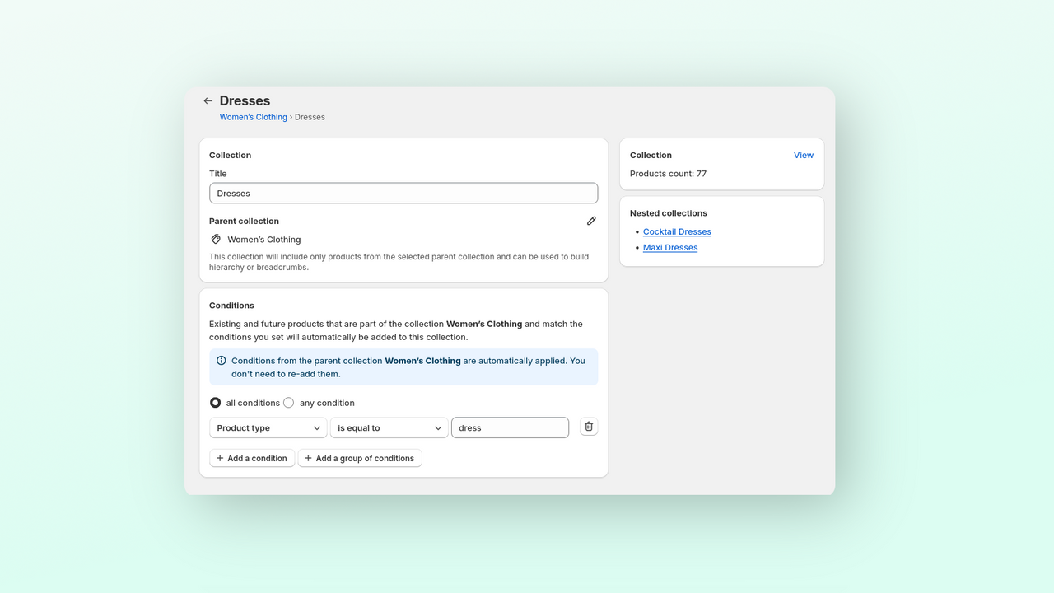
Task: Open the is equal to dropdown
Action: (x=389, y=428)
